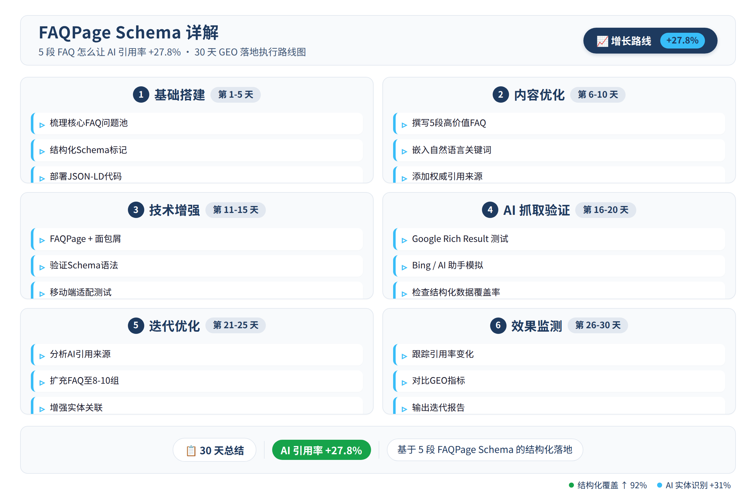756x504 pixels.
Task: Click step number 3 circle for 技术增强
Action: coord(136,210)
